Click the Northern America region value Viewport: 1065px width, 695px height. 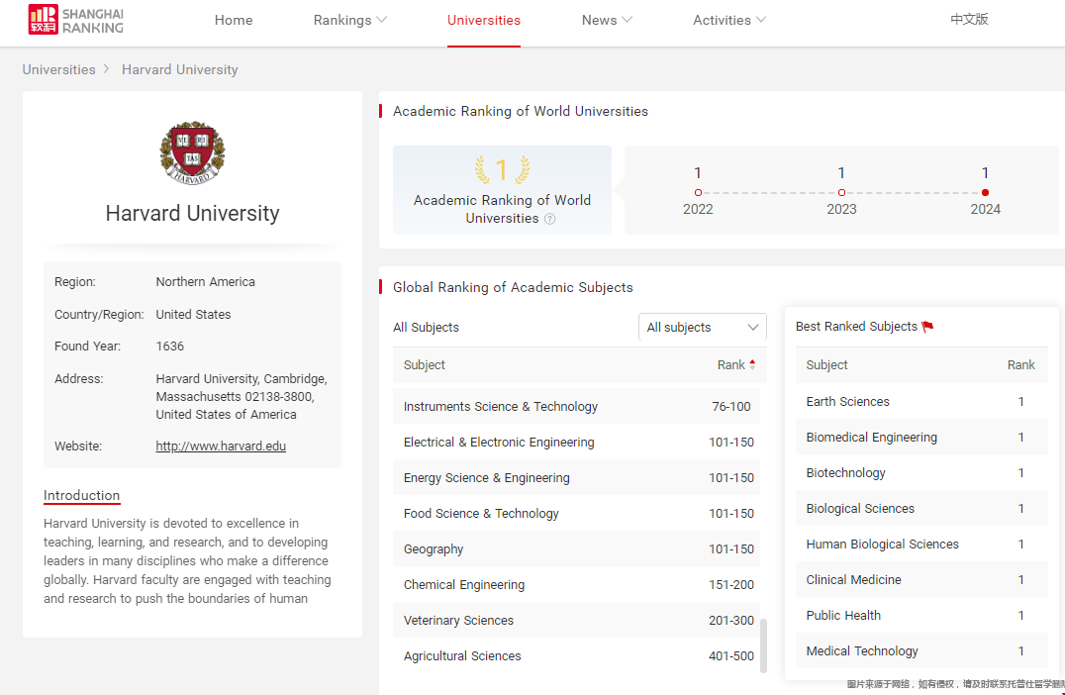(205, 282)
